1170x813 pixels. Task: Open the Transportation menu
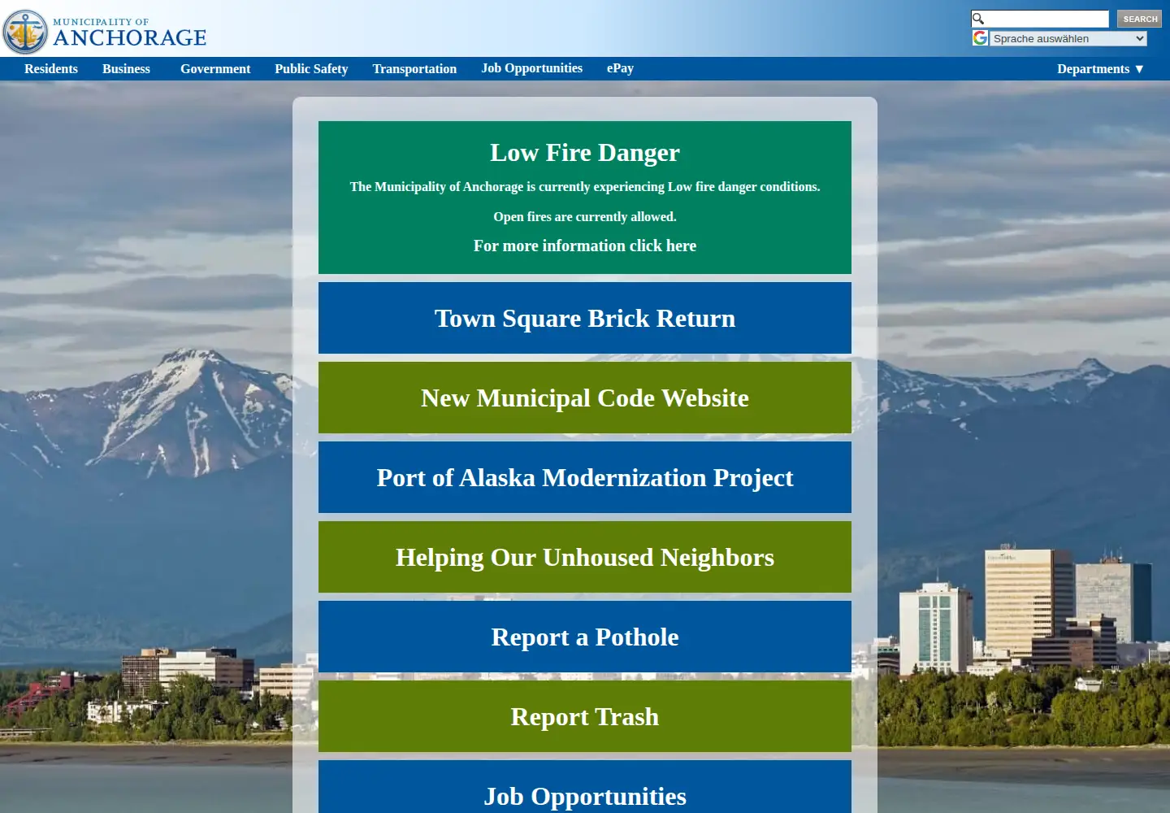(x=414, y=69)
